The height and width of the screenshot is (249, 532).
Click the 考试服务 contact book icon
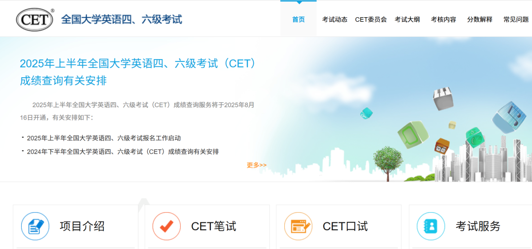[x=431, y=226]
